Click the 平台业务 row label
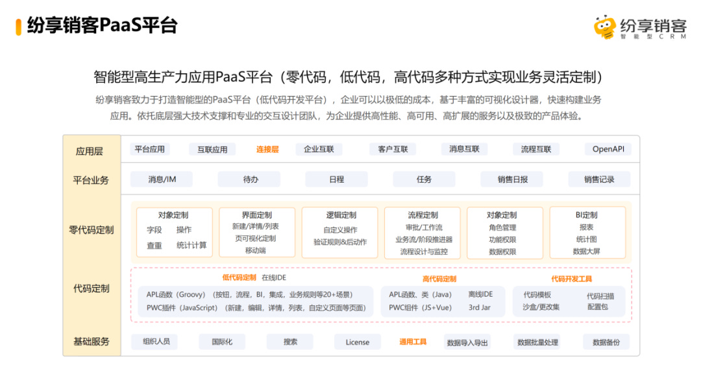Image resolution: width=701 pixels, height=392 pixels. [x=91, y=180]
